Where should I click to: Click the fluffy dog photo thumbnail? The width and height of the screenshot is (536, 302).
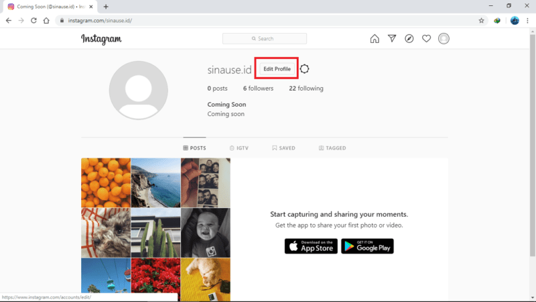(106, 232)
